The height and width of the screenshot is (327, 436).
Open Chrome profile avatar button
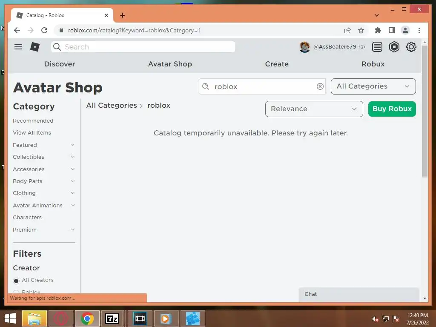pyautogui.click(x=405, y=30)
